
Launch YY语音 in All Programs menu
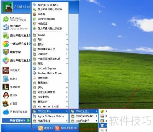click(x=50, y=14)
